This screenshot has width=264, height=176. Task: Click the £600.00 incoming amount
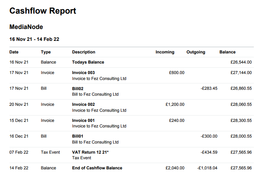[177, 73]
